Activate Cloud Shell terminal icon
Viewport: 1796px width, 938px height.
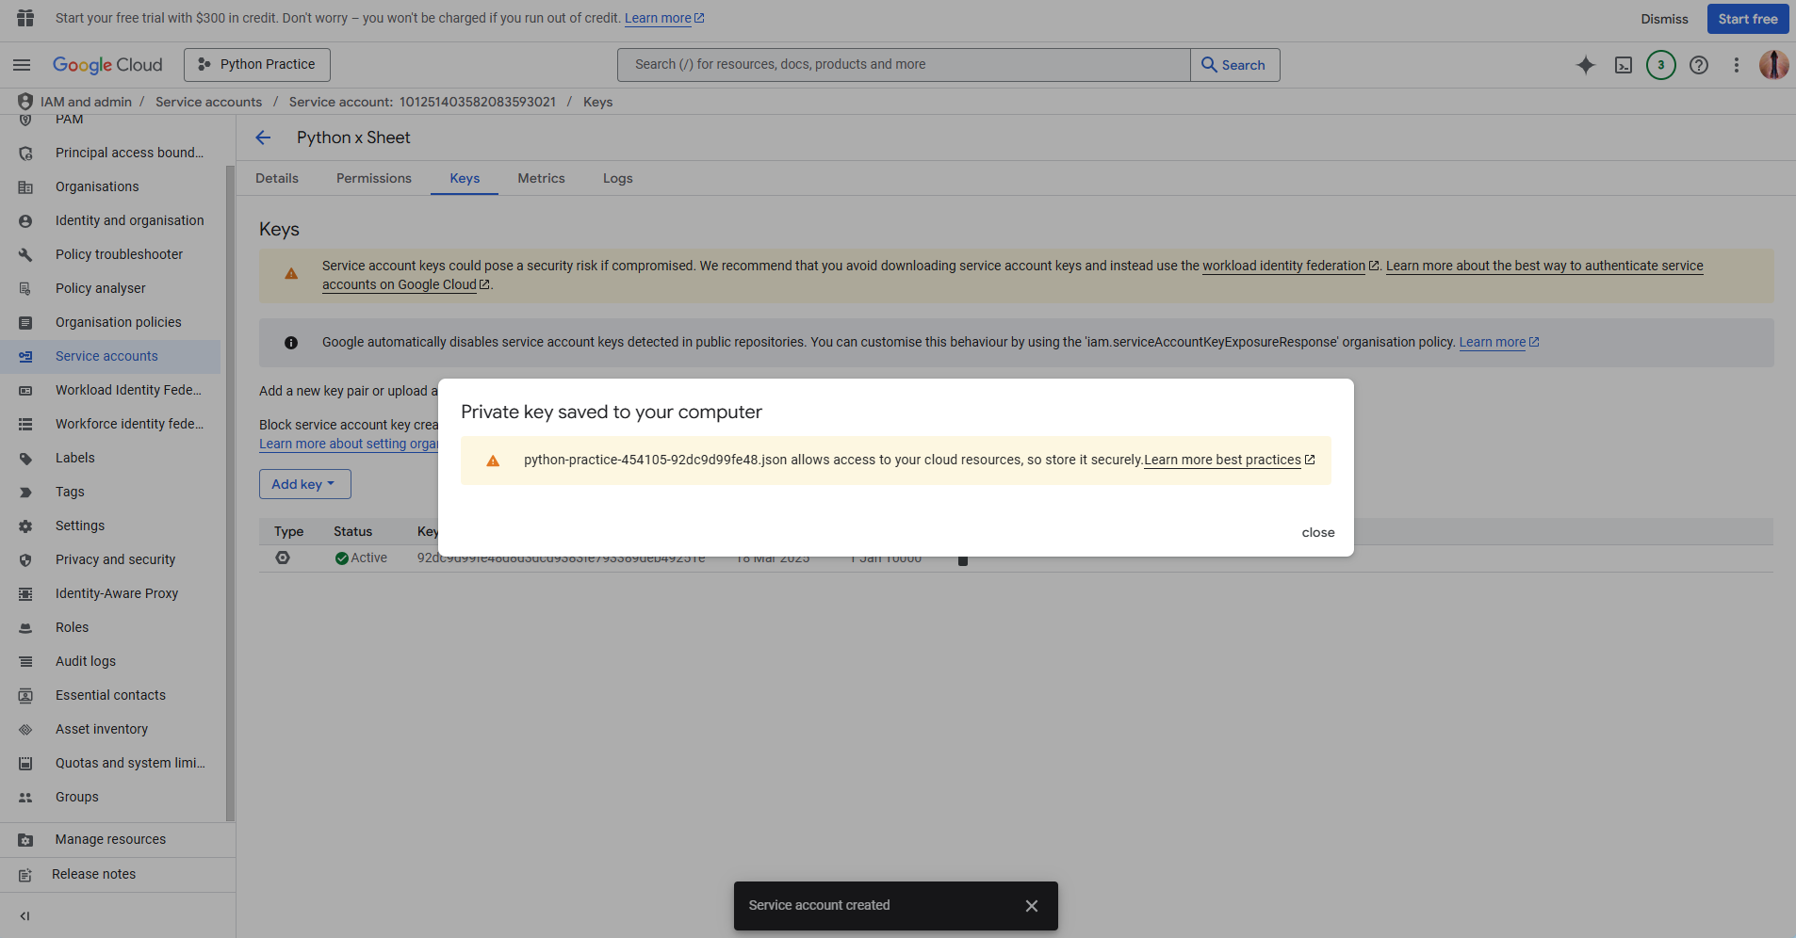[1624, 65]
